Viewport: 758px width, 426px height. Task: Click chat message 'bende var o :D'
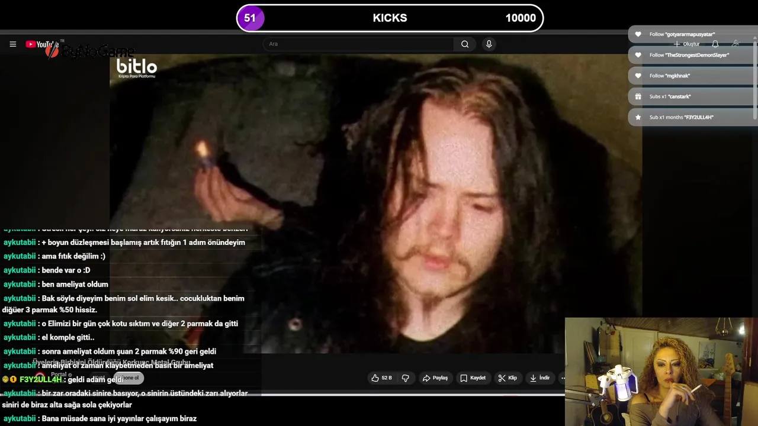click(66, 270)
